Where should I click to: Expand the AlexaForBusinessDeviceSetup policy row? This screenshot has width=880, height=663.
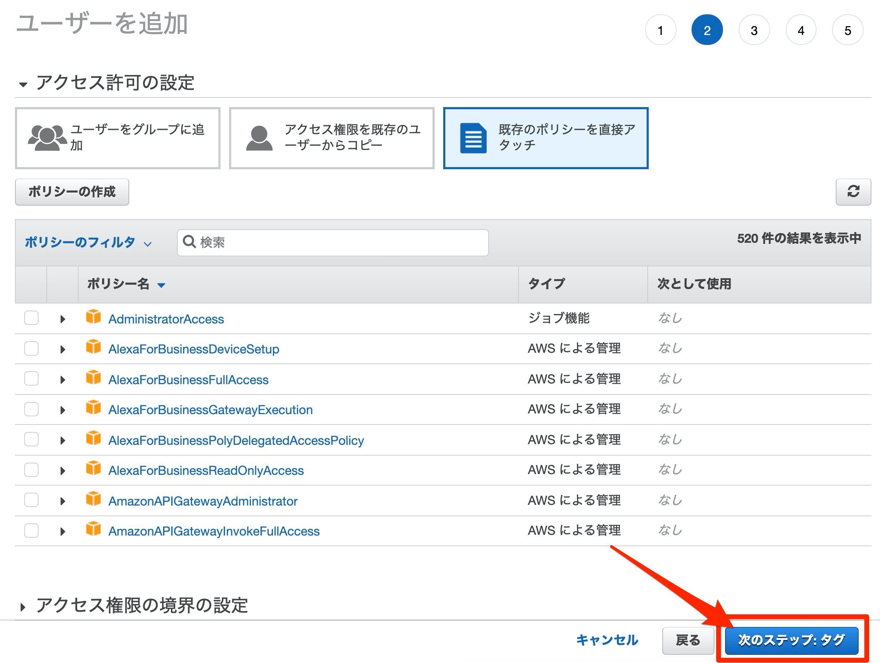tap(62, 350)
